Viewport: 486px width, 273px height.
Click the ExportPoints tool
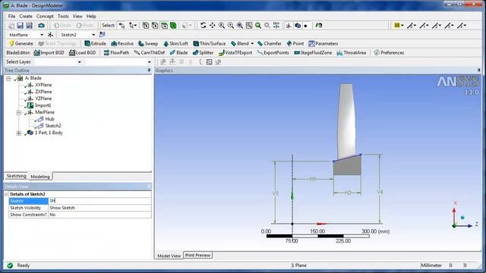[x=273, y=52]
